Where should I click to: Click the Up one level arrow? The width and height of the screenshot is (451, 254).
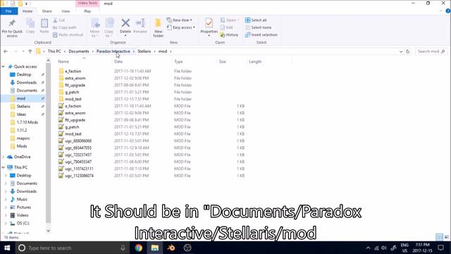click(x=30, y=52)
